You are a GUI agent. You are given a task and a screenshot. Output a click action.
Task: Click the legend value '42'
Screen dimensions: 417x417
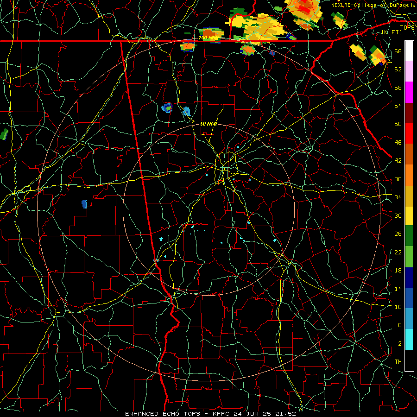398,161
